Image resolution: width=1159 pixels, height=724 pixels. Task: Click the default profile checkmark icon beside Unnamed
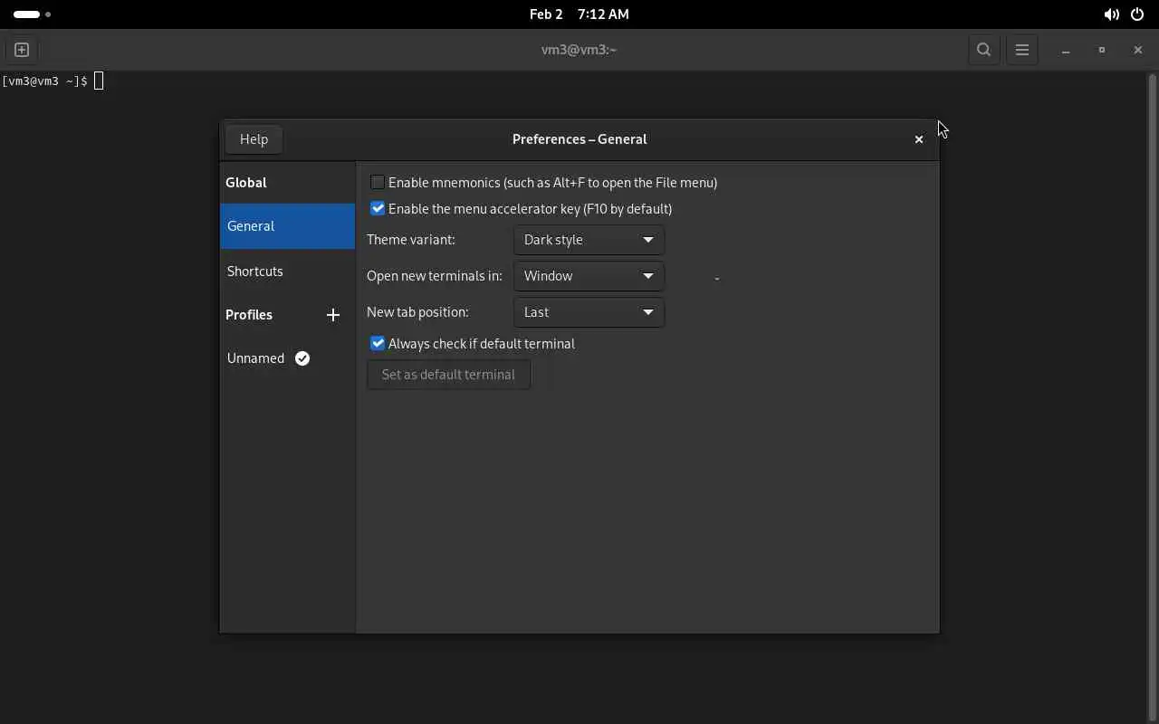(302, 358)
